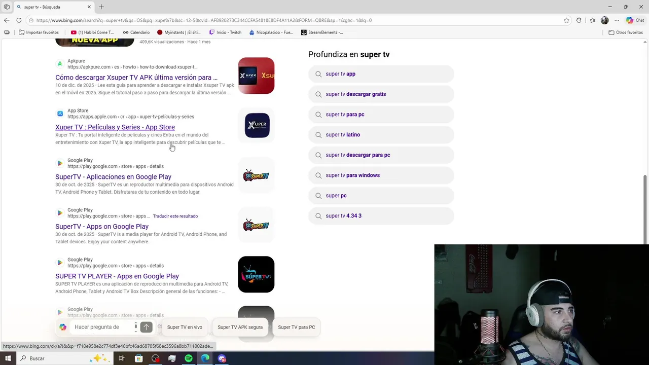Image resolution: width=649 pixels, height=365 pixels.
Task: Open the 'Otros favoritos' folder
Action: 626,32
